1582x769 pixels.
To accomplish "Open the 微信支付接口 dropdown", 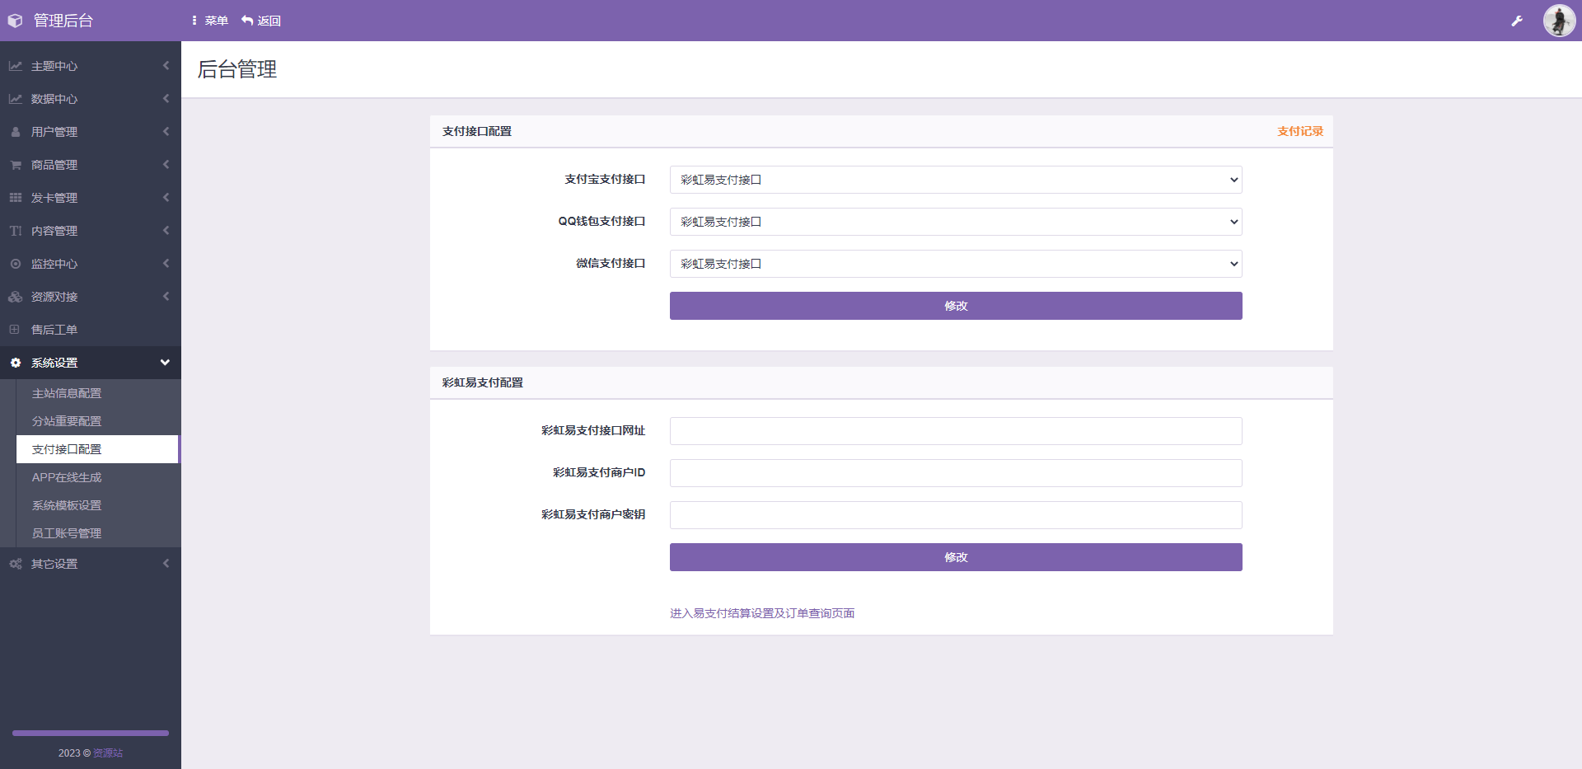I will tap(956, 264).
